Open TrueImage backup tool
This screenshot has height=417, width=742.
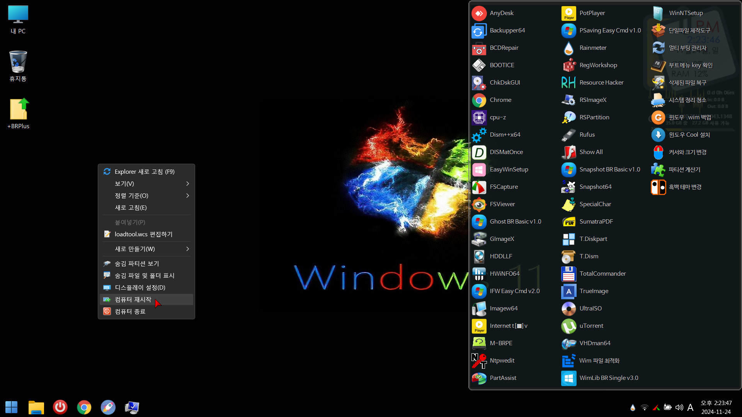(585, 291)
